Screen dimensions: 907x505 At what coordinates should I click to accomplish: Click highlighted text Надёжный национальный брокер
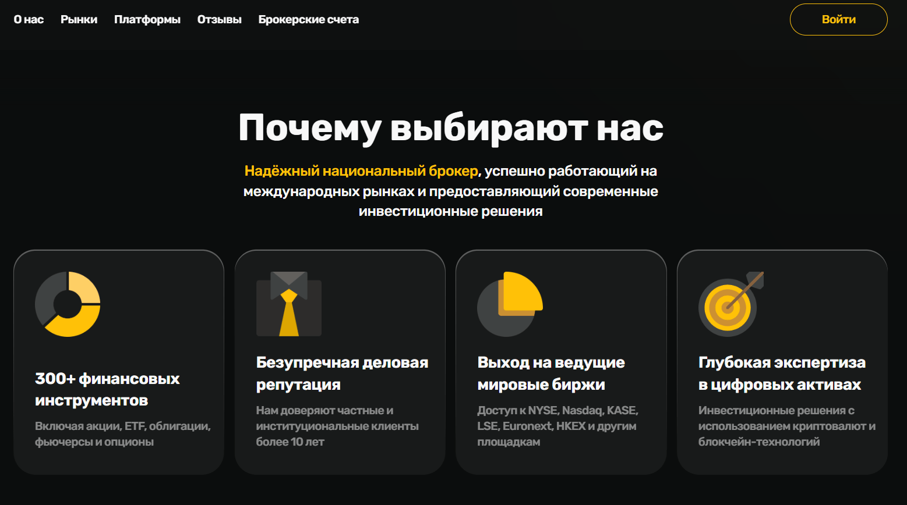click(361, 171)
